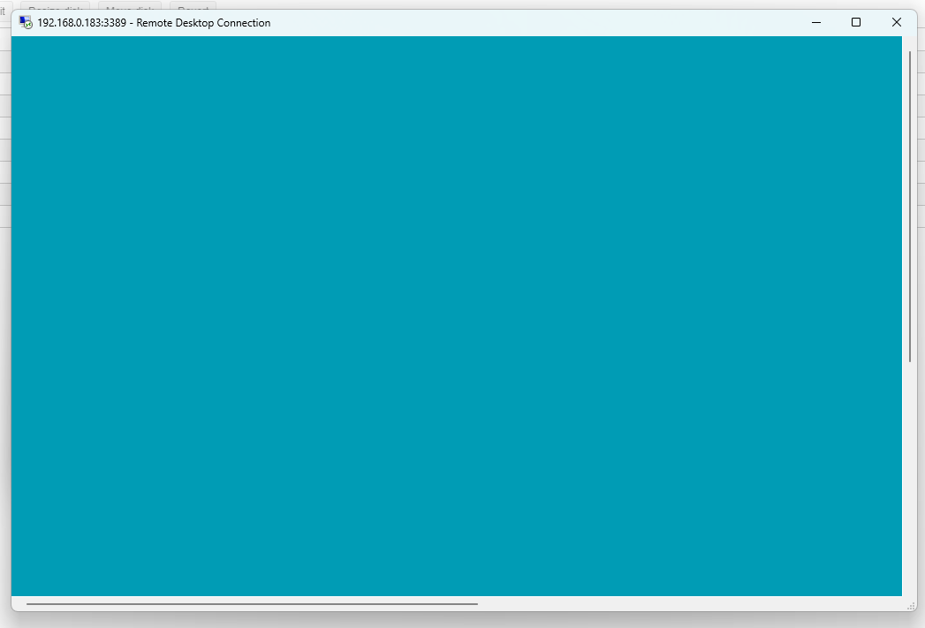Screen dimensions: 925x628
Task: Close the Remote Desktop Connection window
Action: point(896,22)
